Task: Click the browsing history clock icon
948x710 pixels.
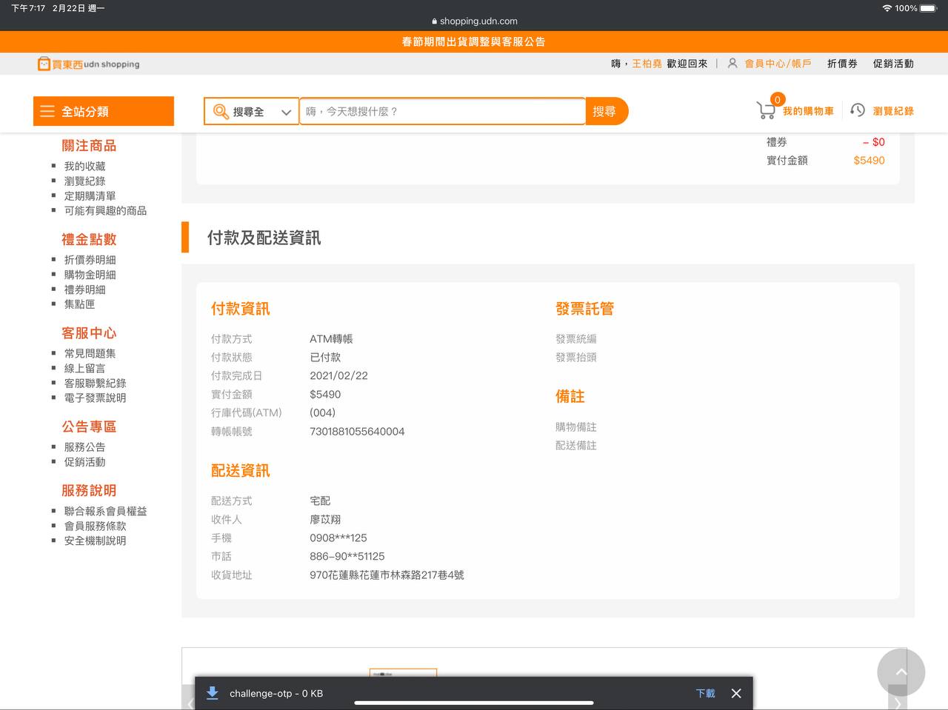Action: coord(858,110)
